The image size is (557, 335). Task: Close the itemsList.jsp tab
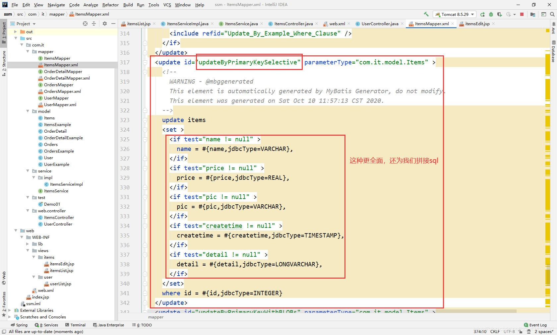click(155, 24)
